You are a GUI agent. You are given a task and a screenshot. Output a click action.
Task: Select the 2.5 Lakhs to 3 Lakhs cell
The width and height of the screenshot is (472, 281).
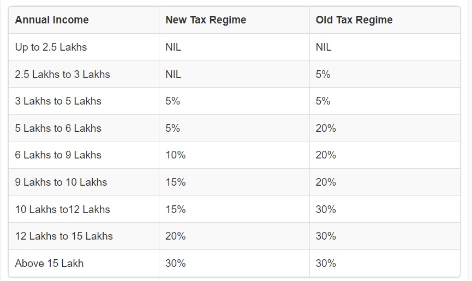[x=63, y=74]
